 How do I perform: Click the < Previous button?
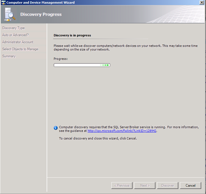122,185
